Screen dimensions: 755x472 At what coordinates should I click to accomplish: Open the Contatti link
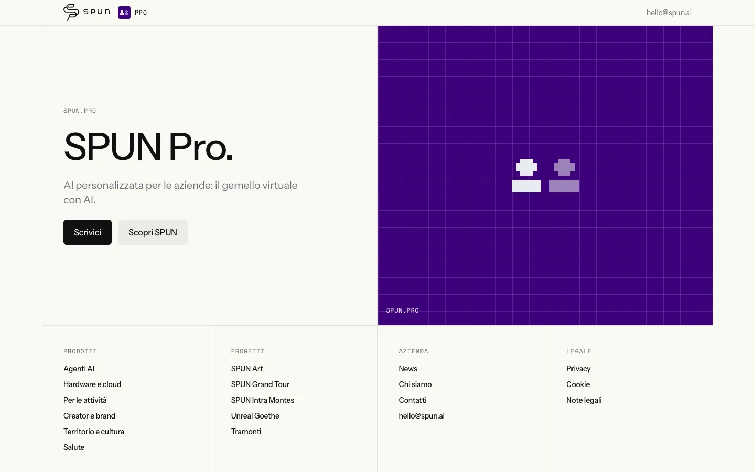tap(413, 400)
